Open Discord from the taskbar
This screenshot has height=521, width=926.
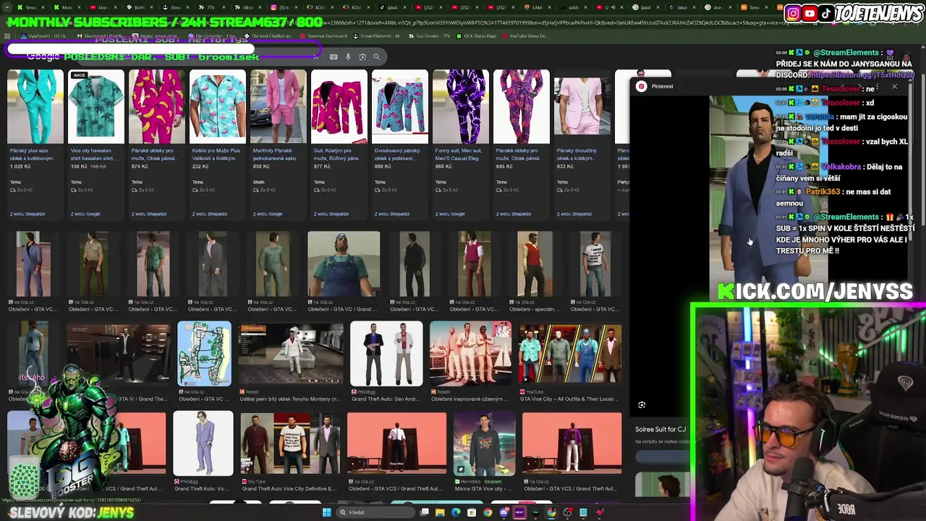pos(504,512)
